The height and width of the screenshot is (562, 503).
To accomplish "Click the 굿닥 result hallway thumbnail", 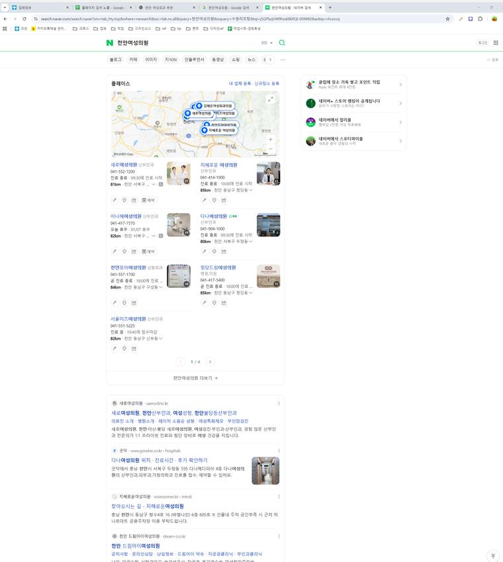I will (265, 471).
